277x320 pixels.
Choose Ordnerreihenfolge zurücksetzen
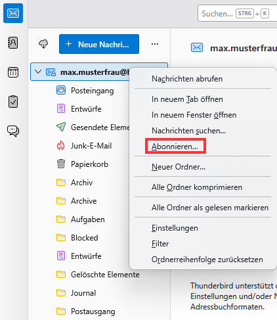207,260
